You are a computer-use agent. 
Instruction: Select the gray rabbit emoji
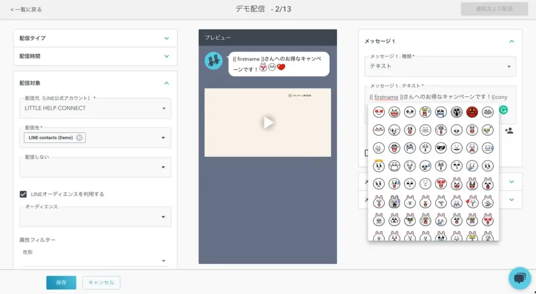pos(394,201)
